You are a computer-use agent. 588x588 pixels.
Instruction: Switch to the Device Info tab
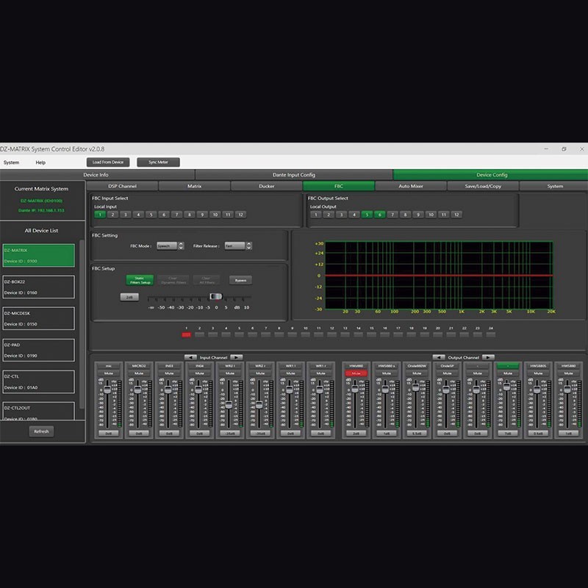[96, 175]
